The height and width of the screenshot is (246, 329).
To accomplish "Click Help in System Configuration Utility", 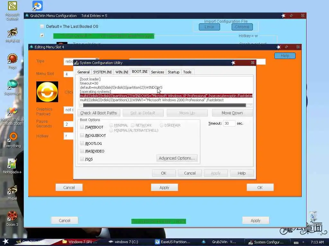I will click(x=242, y=173).
